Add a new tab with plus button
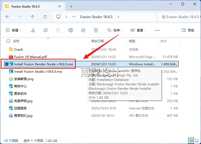Image resolution: width=201 pixels, height=144 pixels. (x=71, y=6)
